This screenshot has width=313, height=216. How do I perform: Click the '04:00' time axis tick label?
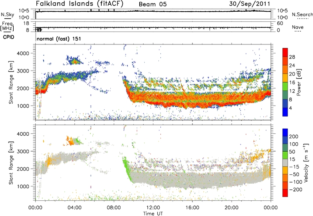[x=75, y=208]
